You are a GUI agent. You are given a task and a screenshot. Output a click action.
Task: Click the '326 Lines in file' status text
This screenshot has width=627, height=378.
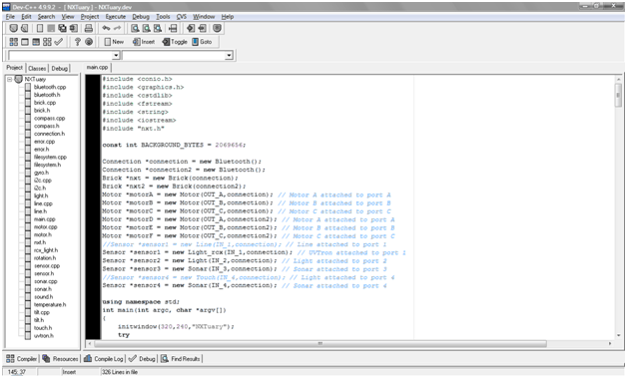point(119,372)
